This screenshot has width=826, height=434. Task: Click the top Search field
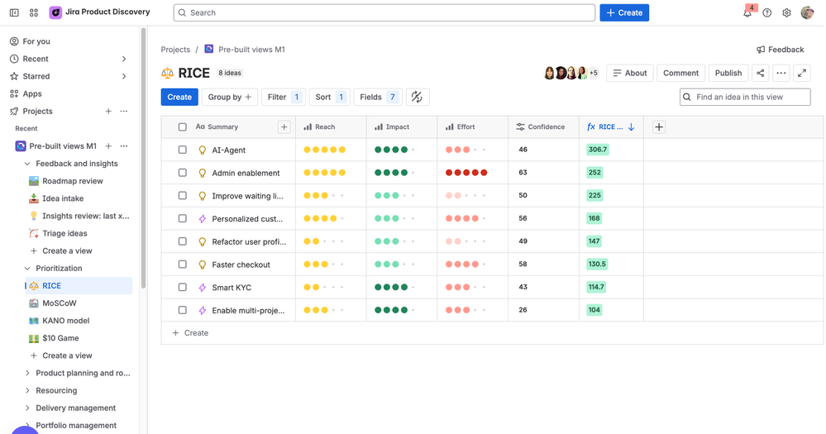[x=384, y=12]
